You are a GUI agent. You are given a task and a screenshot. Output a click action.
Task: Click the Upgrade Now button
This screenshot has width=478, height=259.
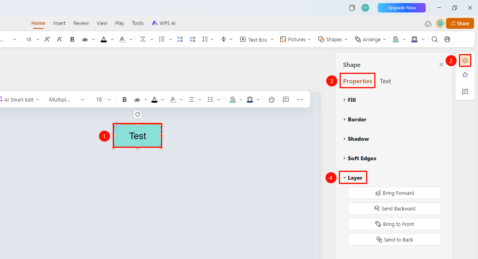(x=402, y=8)
